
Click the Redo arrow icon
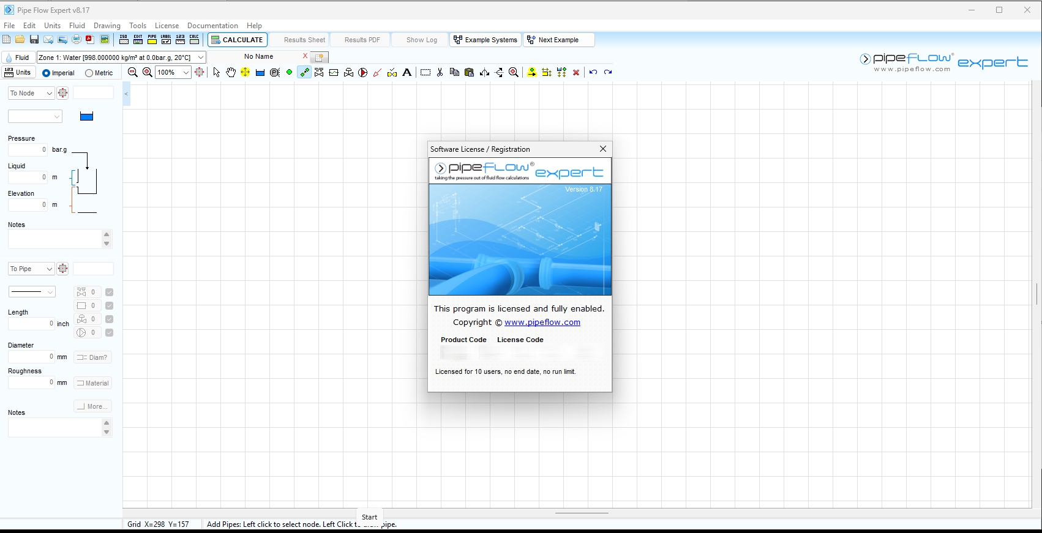(608, 72)
